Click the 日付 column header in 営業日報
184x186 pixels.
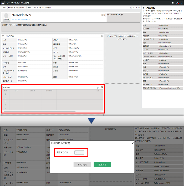(17, 91)
